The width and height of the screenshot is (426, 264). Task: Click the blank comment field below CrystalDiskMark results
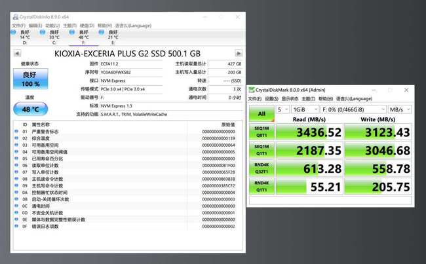(x=330, y=200)
